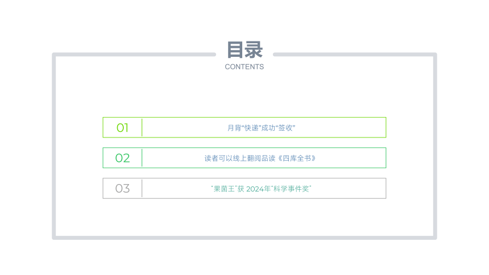Select the gray frame's right border

click(x=435, y=146)
